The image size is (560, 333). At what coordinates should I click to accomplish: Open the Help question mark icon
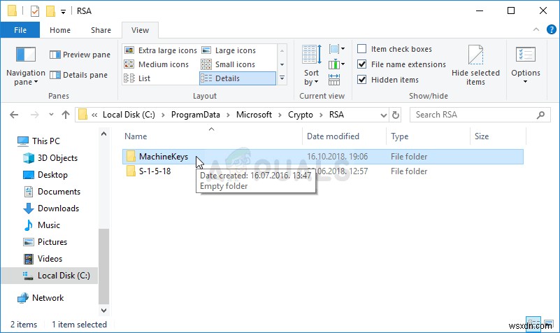552,29
